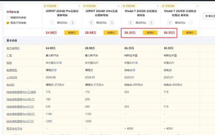Open info icon beside 中型SUV
Viewport: 215px width, 135px height.
(137, 63)
